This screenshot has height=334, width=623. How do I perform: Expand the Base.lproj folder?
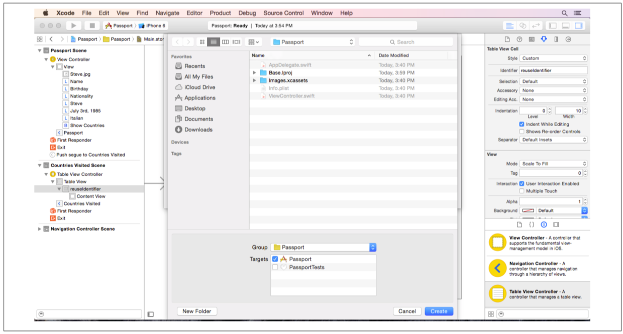tap(255, 73)
